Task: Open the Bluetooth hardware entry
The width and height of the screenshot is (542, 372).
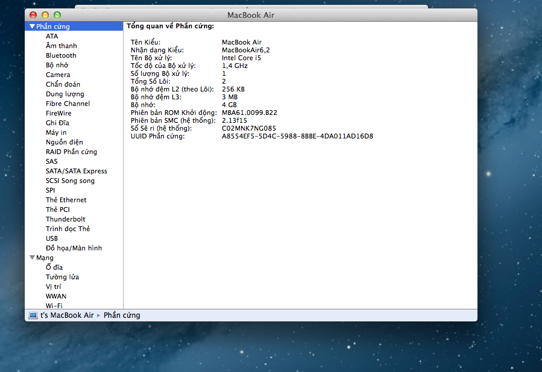Action: [61, 55]
